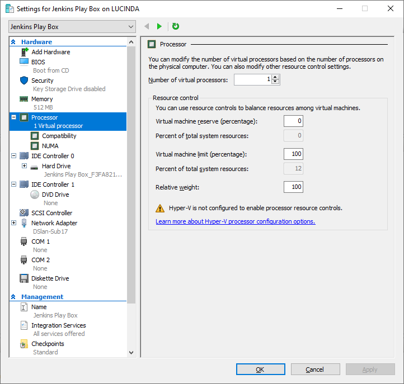Click the grayed Apply button
This screenshot has width=404, height=384.
[370, 369]
